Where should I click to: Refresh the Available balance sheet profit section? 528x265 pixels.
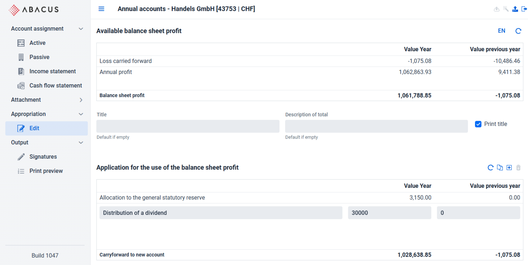pos(518,31)
